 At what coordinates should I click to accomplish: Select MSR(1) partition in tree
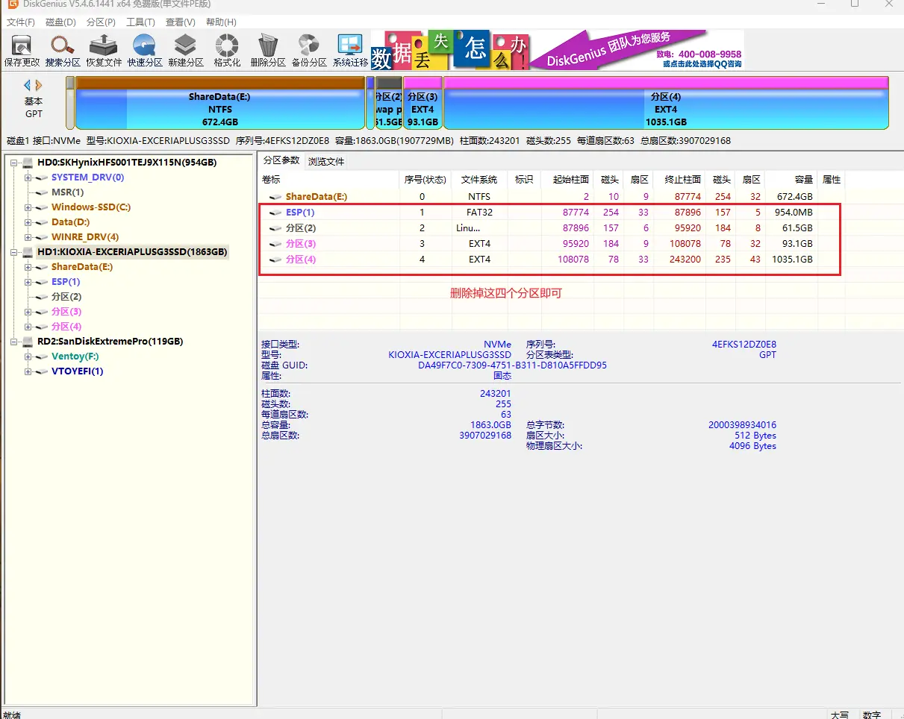click(67, 192)
